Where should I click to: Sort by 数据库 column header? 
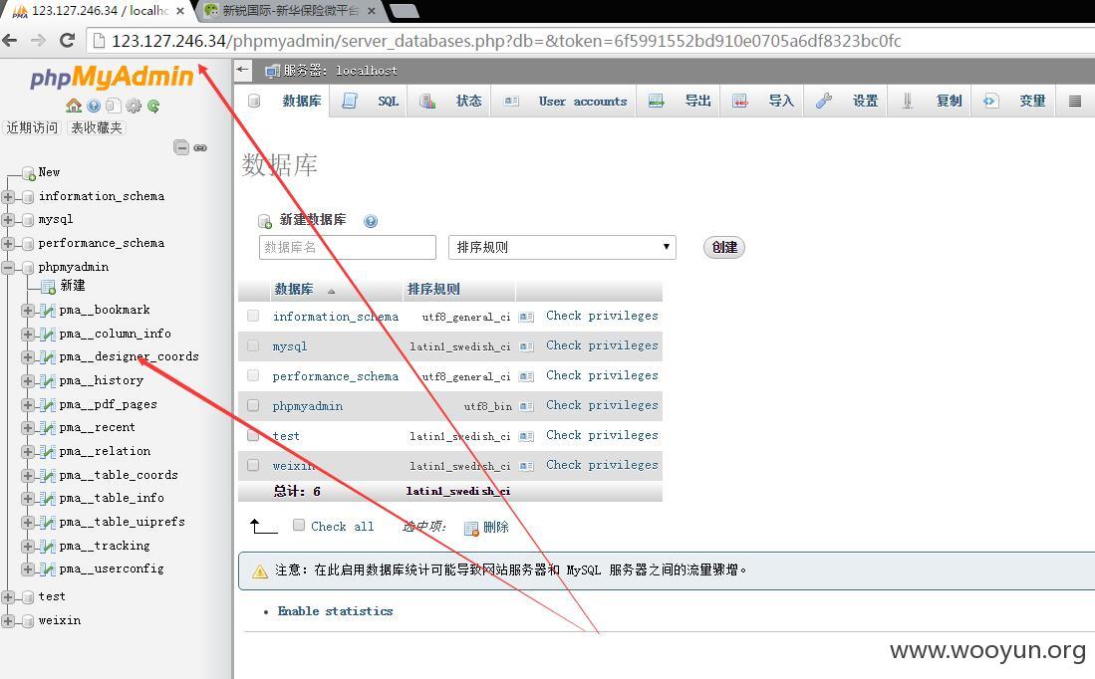click(x=293, y=290)
